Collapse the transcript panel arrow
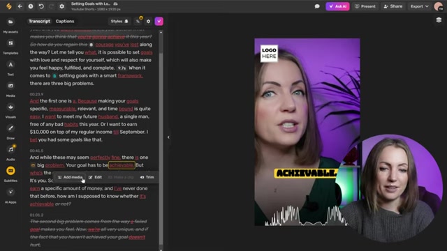Image resolution: width=447 pixels, height=251 pixels. (168, 137)
